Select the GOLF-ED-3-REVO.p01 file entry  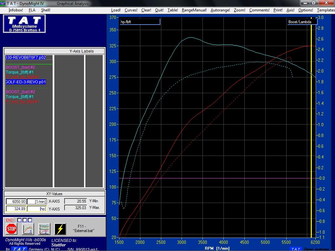(26, 82)
